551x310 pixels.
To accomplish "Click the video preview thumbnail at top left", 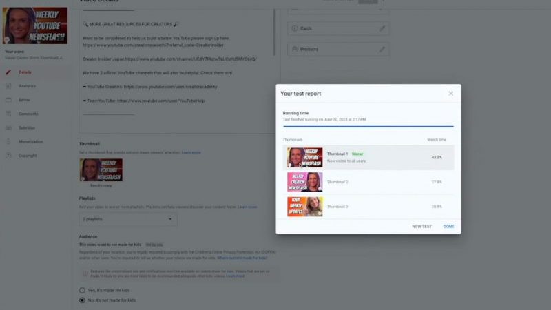I will (x=35, y=25).
